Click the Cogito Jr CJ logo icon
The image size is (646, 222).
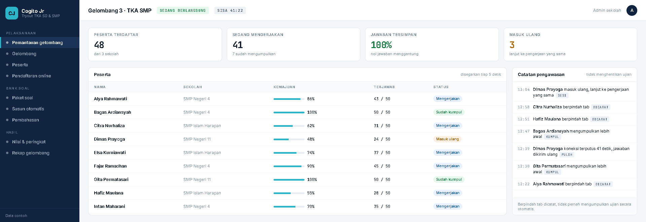(12, 13)
